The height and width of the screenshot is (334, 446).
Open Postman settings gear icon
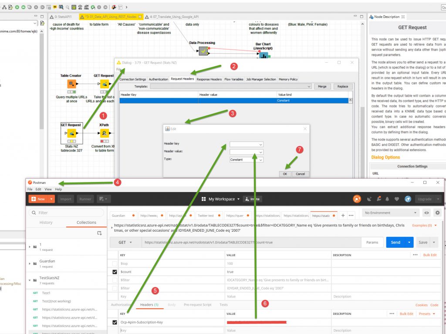438,213
